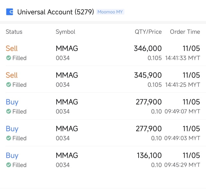Image resolution: width=206 pixels, height=196 pixels.
Task: Select the Symbol column header
Action: pyautogui.click(x=65, y=32)
